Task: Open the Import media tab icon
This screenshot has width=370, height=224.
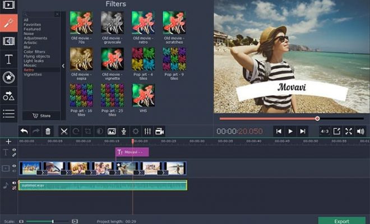Action: point(8,5)
